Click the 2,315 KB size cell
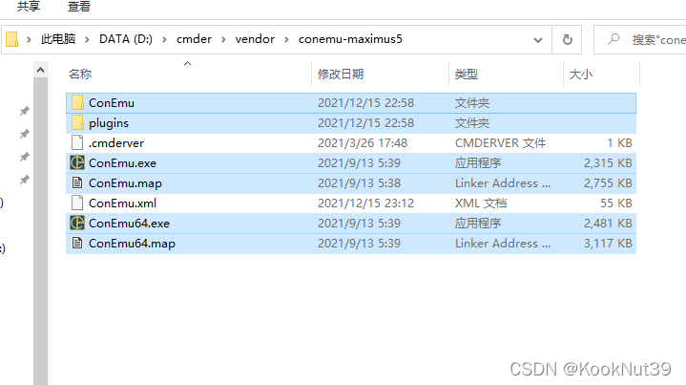This screenshot has width=686, height=385. point(608,163)
